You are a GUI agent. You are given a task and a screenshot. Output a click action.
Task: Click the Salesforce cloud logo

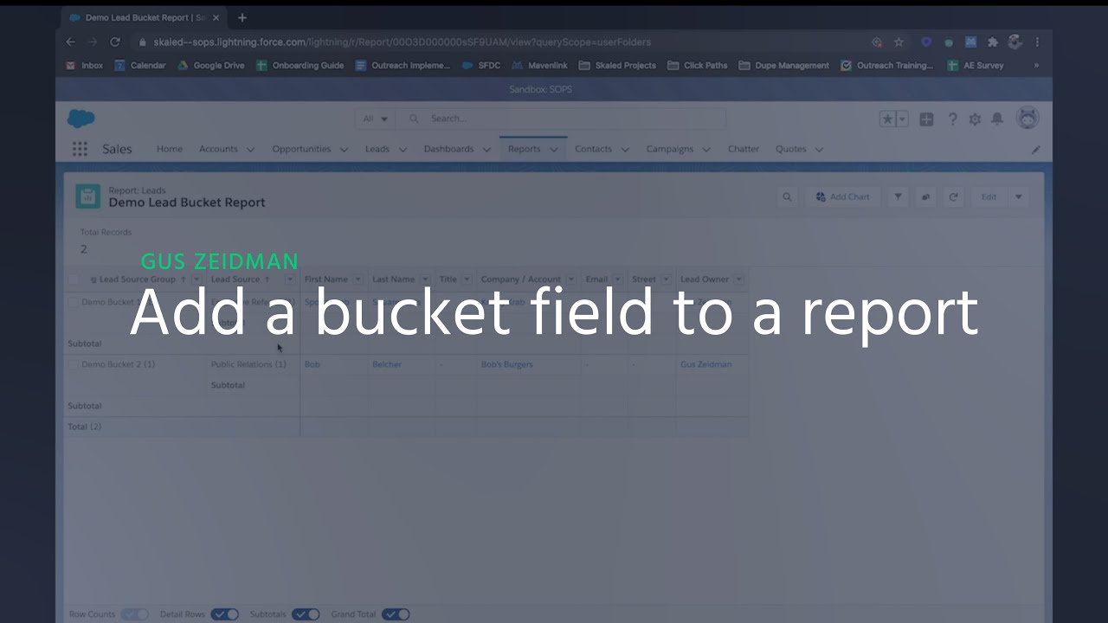(81, 119)
